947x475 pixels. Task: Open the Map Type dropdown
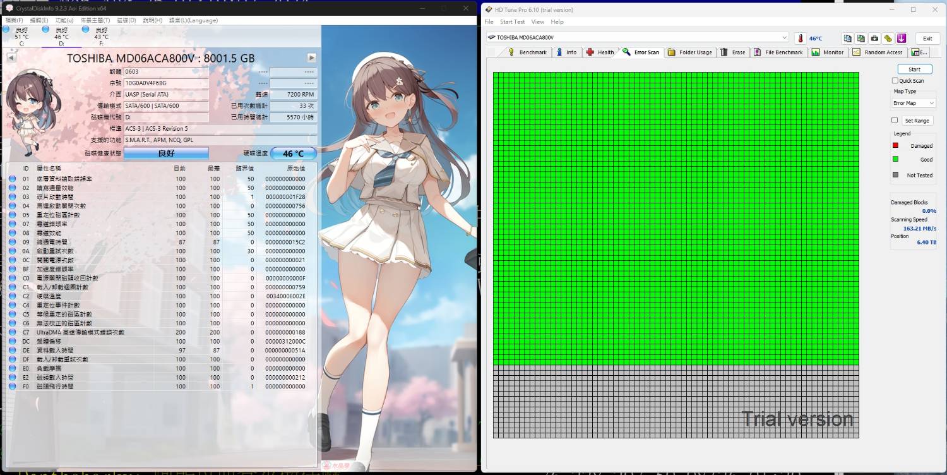click(914, 103)
